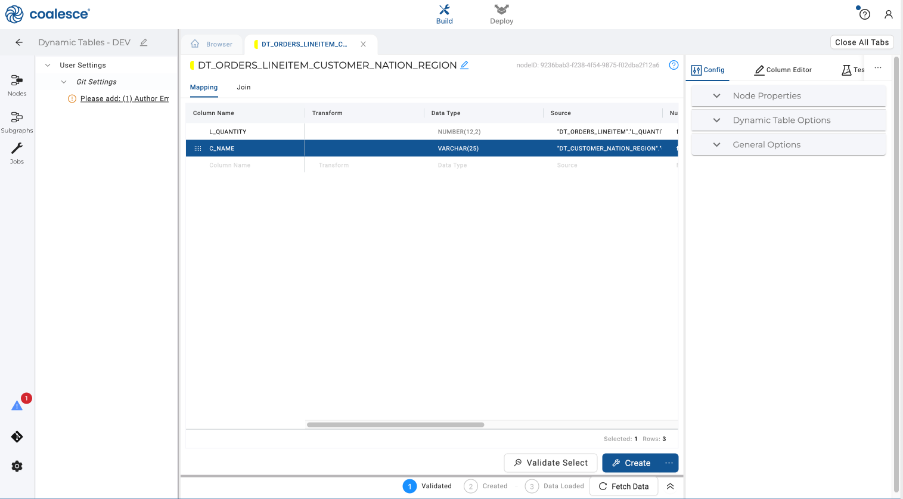Open the Jobs wrench icon

coord(17,153)
